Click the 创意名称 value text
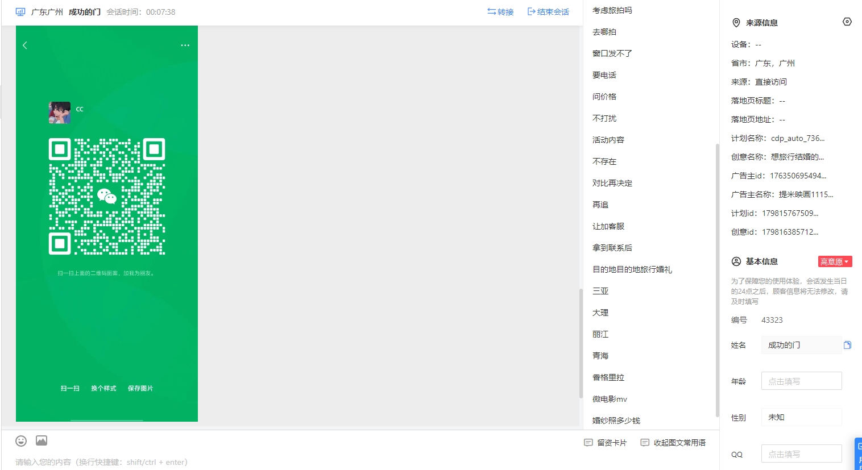This screenshot has height=470, width=862. click(797, 157)
